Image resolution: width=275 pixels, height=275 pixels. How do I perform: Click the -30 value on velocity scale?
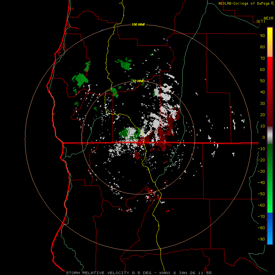click(x=261, y=171)
